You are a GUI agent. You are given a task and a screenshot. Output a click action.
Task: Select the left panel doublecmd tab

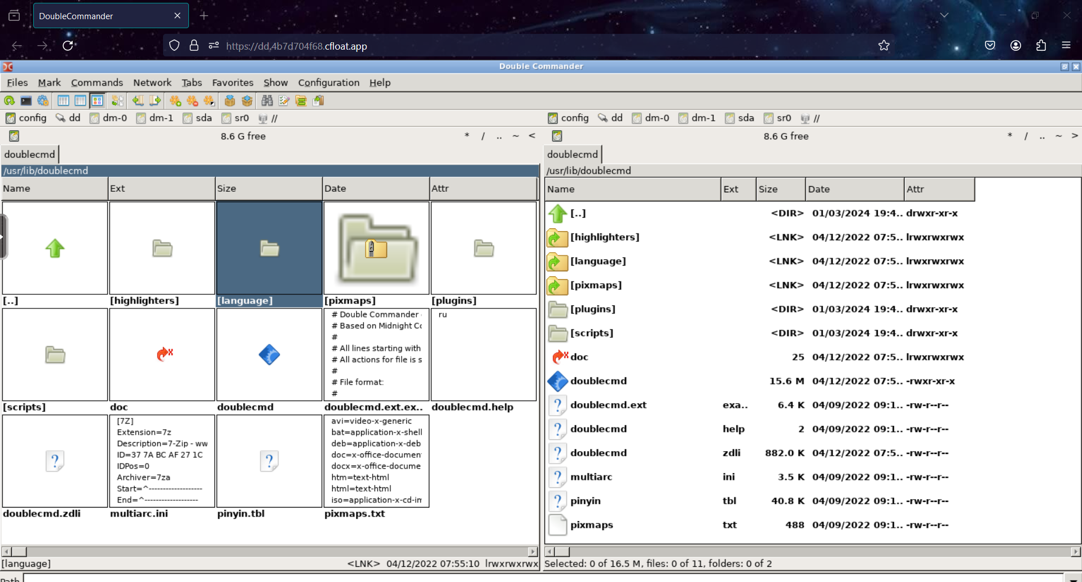pyautogui.click(x=29, y=154)
